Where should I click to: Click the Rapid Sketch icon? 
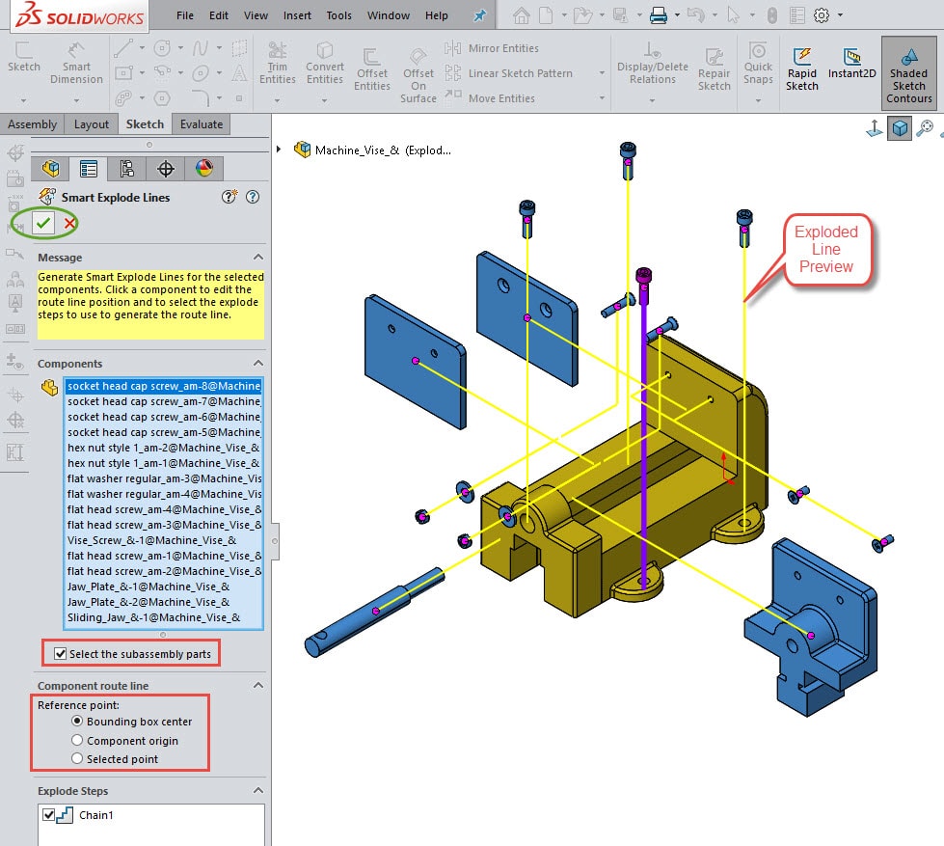coord(801,68)
